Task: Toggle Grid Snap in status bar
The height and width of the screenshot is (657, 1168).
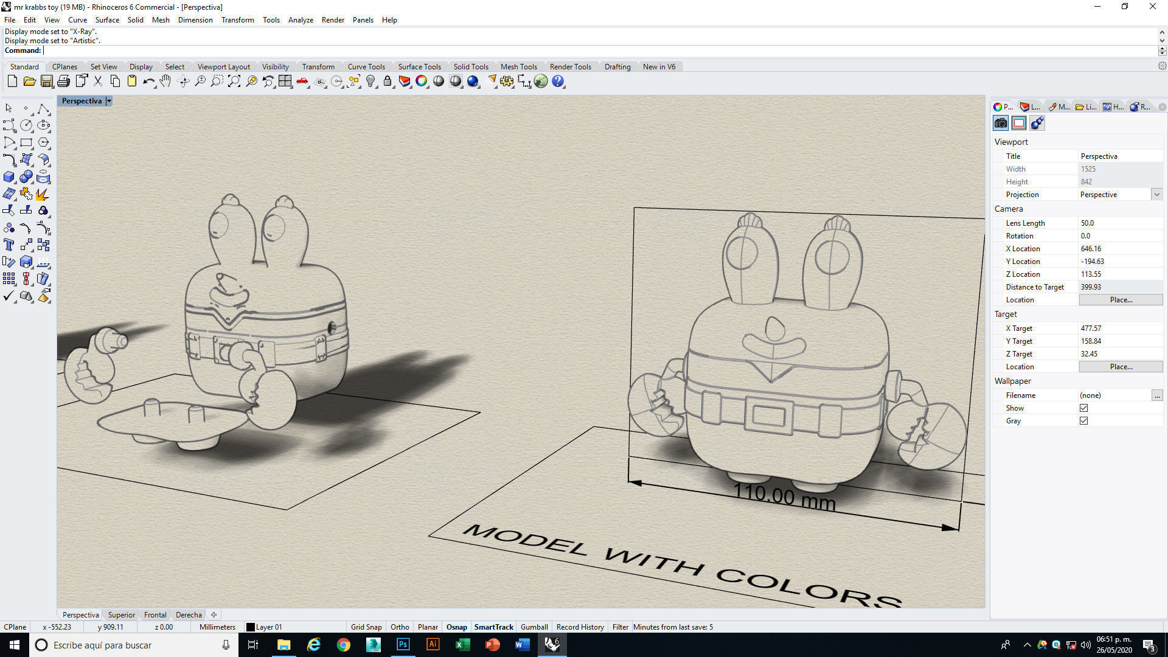Action: click(366, 627)
